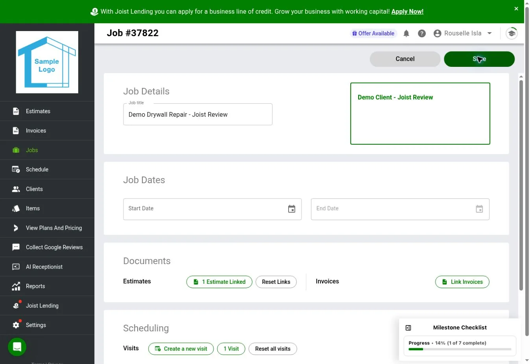The height and width of the screenshot is (364, 530).
Task: Click the Milestone Checklist title
Action: tap(460, 327)
